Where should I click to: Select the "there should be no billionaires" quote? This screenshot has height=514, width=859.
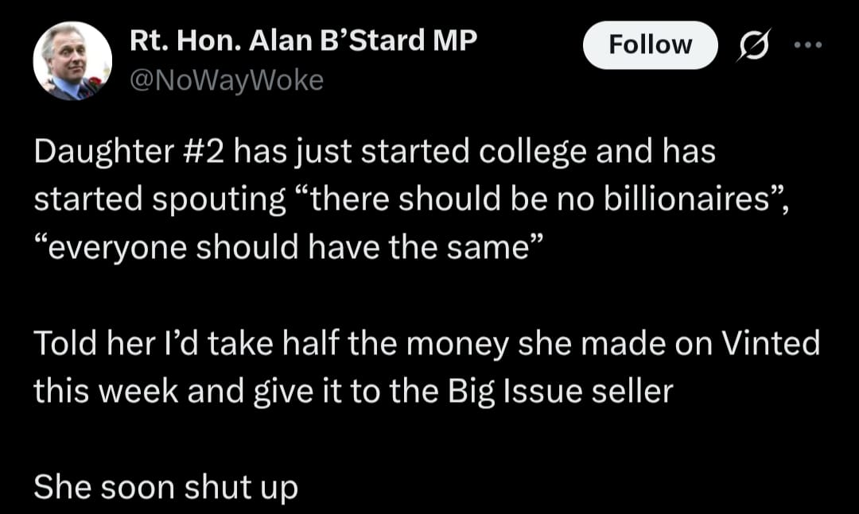(x=538, y=199)
